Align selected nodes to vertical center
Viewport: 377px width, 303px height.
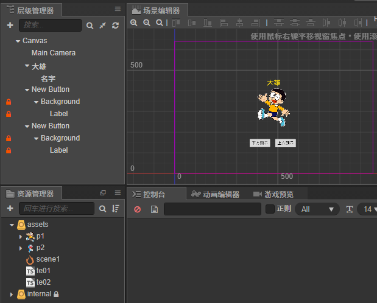click(x=192, y=23)
